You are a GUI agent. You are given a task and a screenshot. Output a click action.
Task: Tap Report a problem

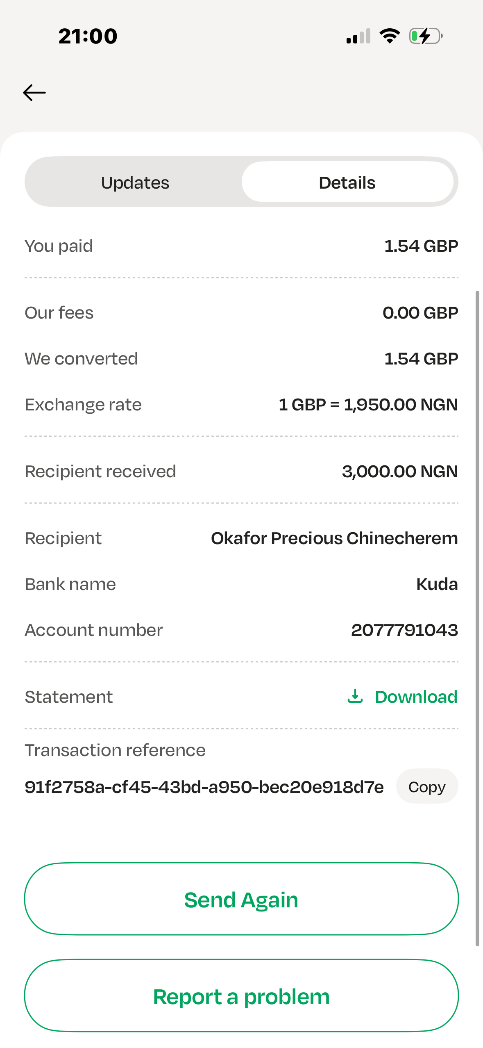(241, 996)
